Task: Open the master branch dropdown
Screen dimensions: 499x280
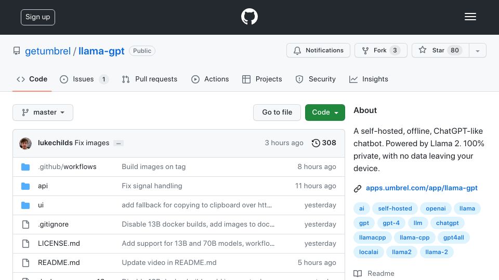Action: (43, 113)
